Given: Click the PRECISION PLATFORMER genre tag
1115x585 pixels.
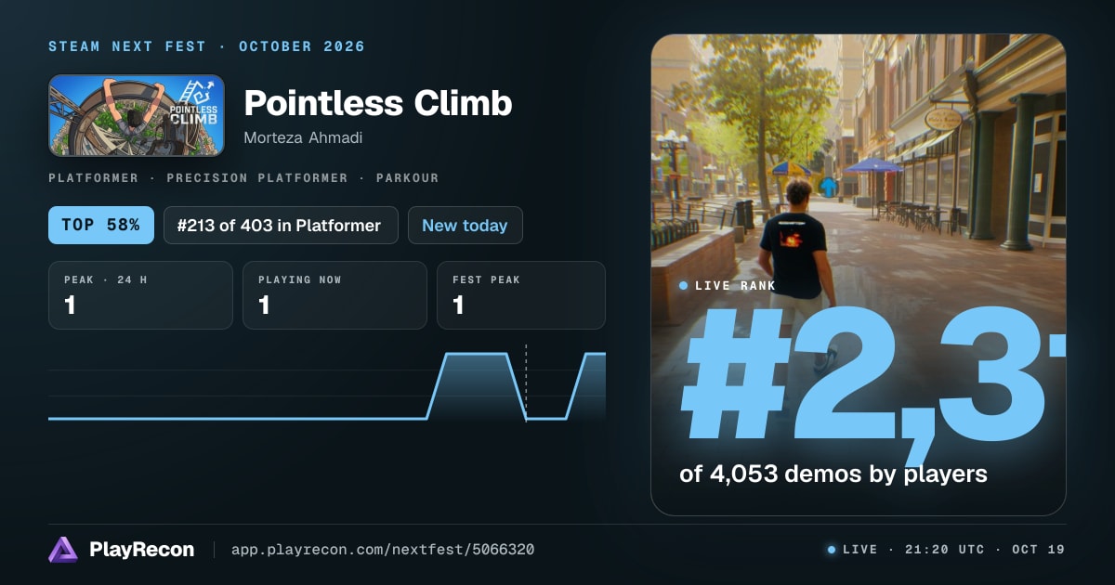Looking at the screenshot, I should pos(257,177).
